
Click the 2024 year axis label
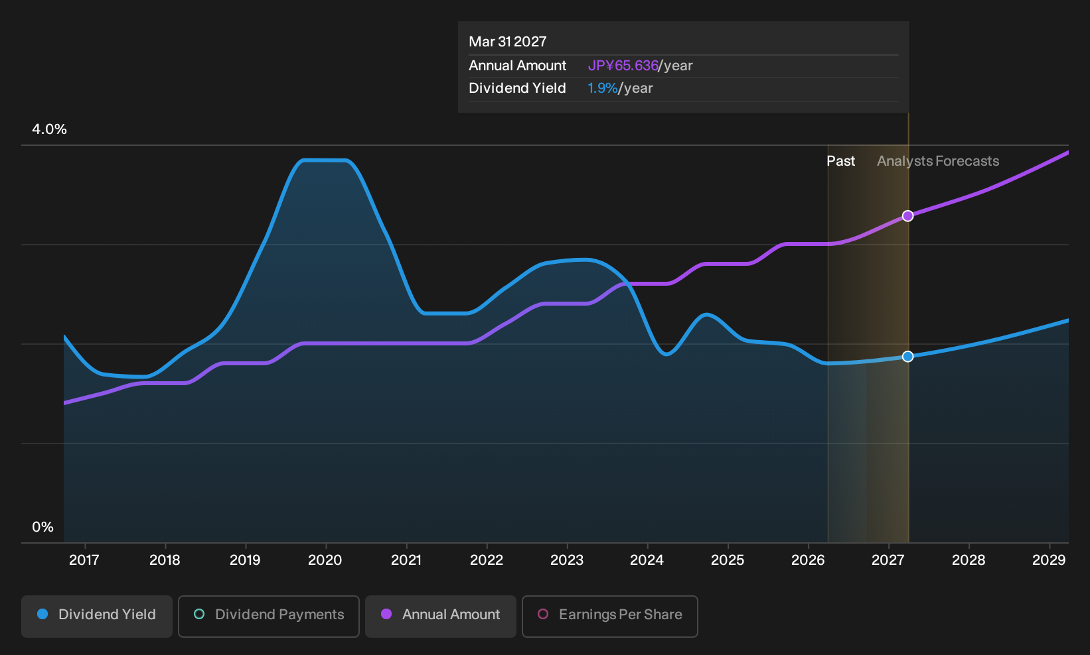click(647, 560)
